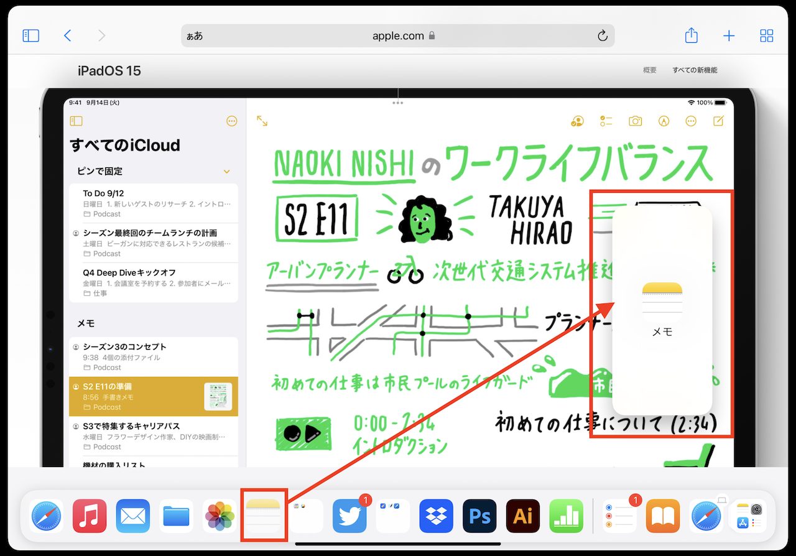The image size is (796, 556).
Task: Launch Music from the dock
Action: point(90,516)
